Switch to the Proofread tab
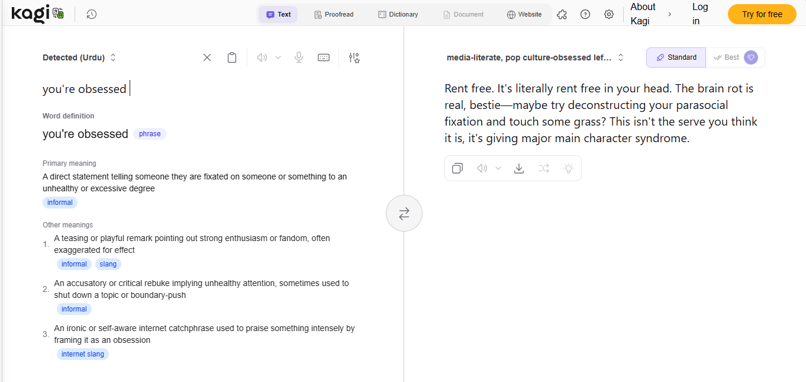 pyautogui.click(x=334, y=14)
